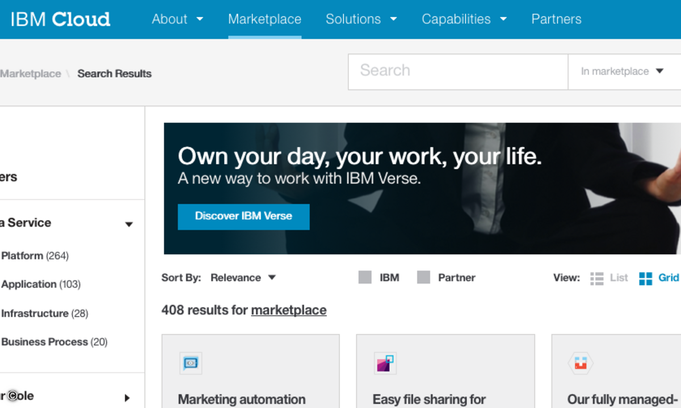
Task: Check the Partner filter checkbox
Action: 423,278
